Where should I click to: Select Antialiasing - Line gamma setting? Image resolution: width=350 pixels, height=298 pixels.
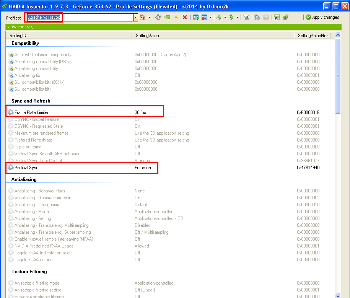click(37, 205)
